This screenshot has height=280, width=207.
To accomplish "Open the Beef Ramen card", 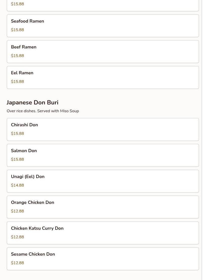I will click(103, 52).
